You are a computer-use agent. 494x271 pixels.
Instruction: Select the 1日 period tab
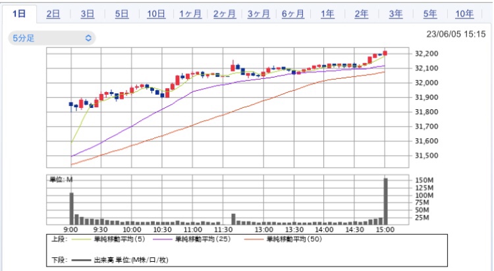tap(19, 14)
